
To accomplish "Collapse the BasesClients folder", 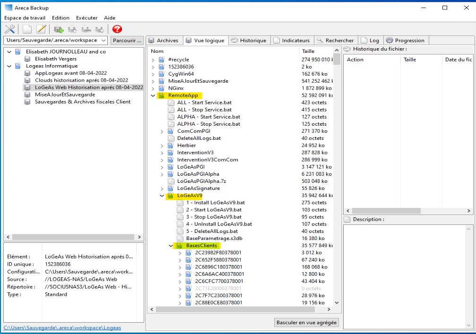I will point(171,246).
